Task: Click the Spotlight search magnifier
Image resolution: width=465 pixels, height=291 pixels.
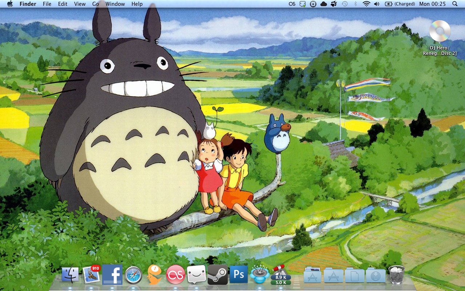Action: (455, 4)
